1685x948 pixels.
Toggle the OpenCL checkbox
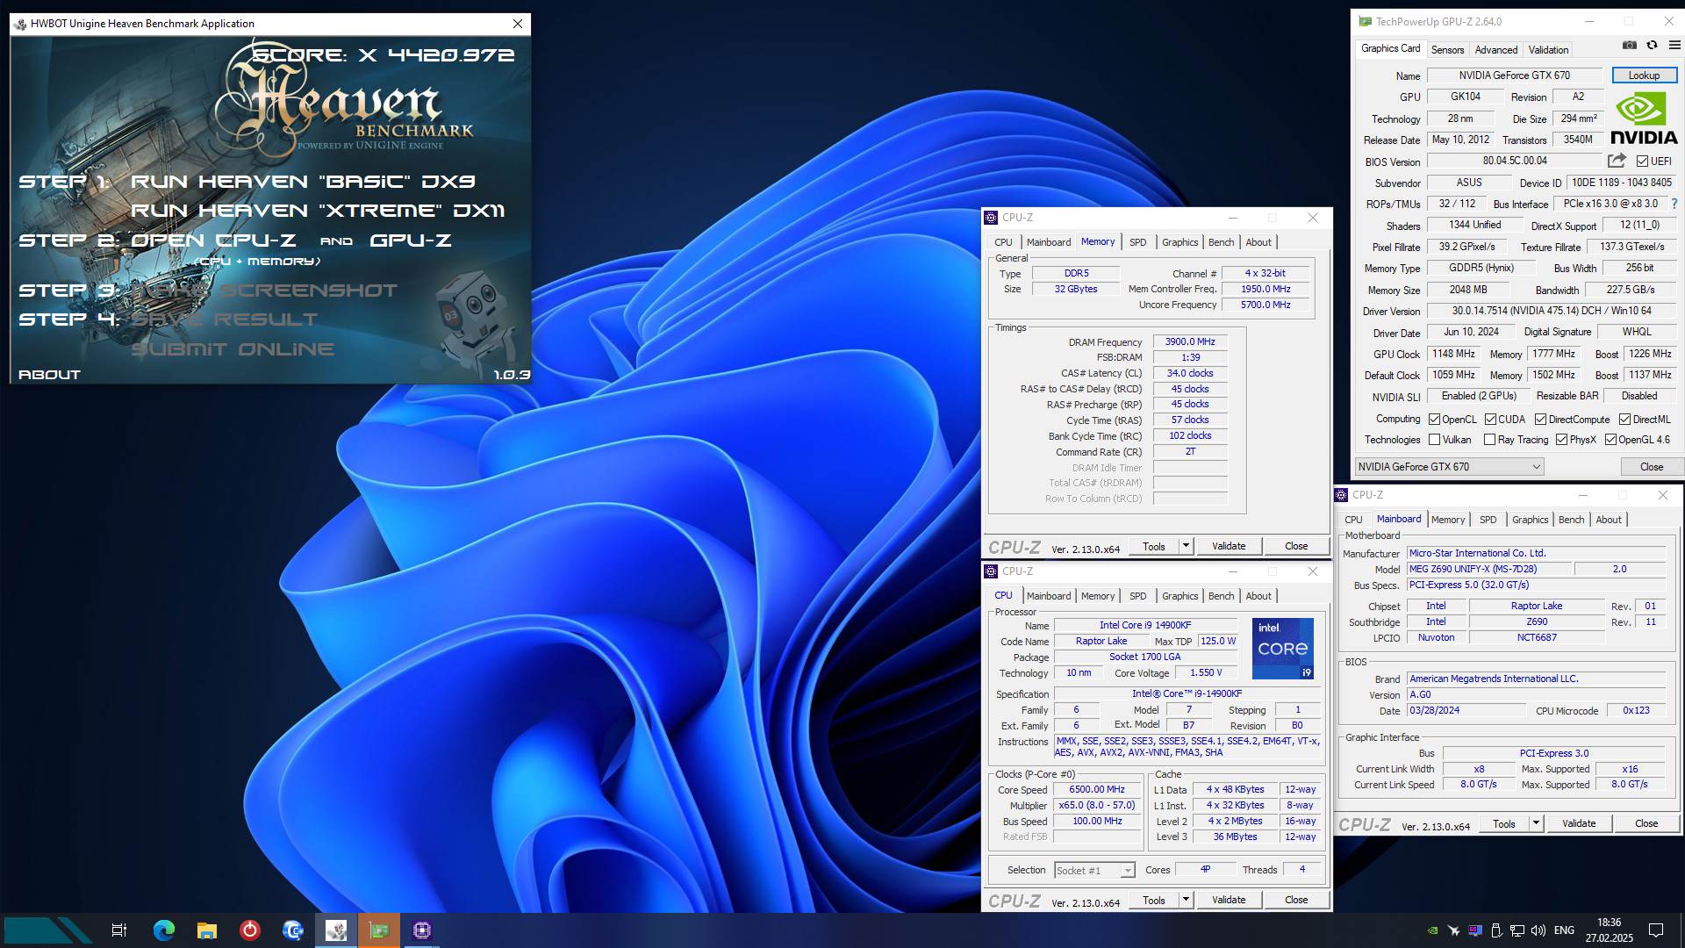[1434, 420]
